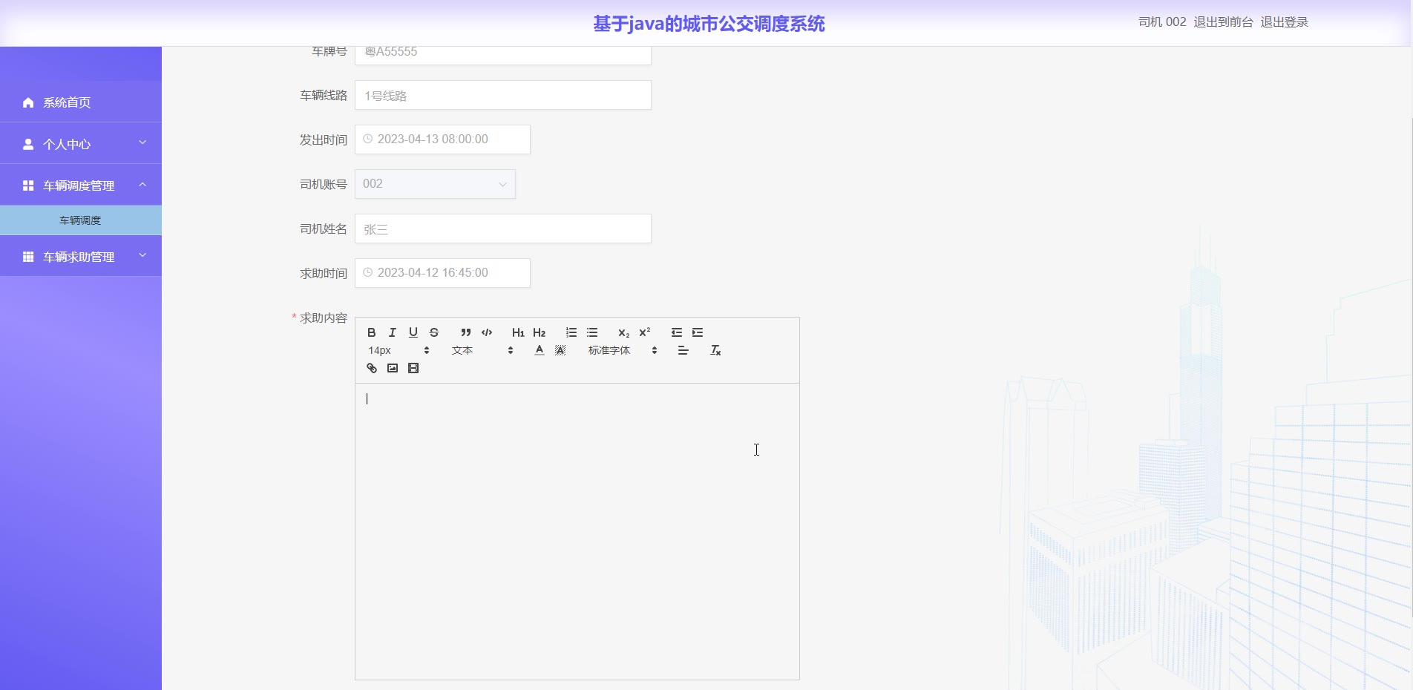Open the 文本 heading style dropdown
Viewport: 1413px width, 690px height.
tap(482, 350)
